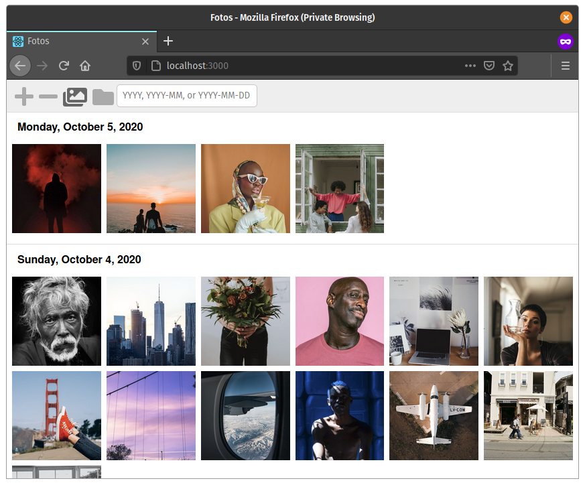Open the woman with sunglasses and cocktail photo
The height and width of the screenshot is (485, 585).
pyautogui.click(x=245, y=188)
